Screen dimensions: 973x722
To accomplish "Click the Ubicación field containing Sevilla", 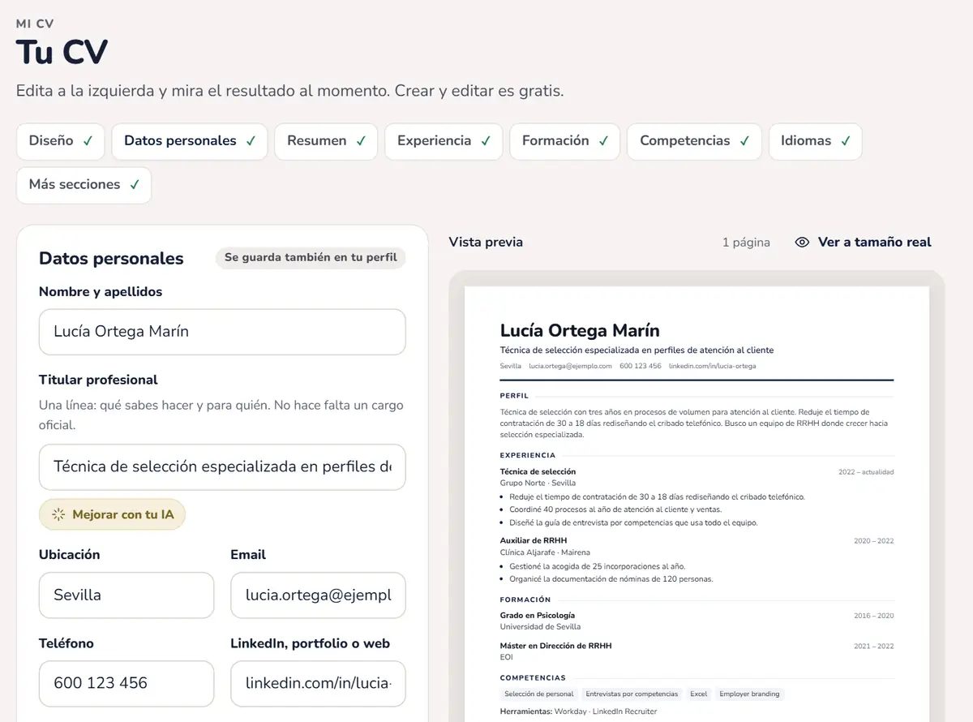I will [x=126, y=595].
